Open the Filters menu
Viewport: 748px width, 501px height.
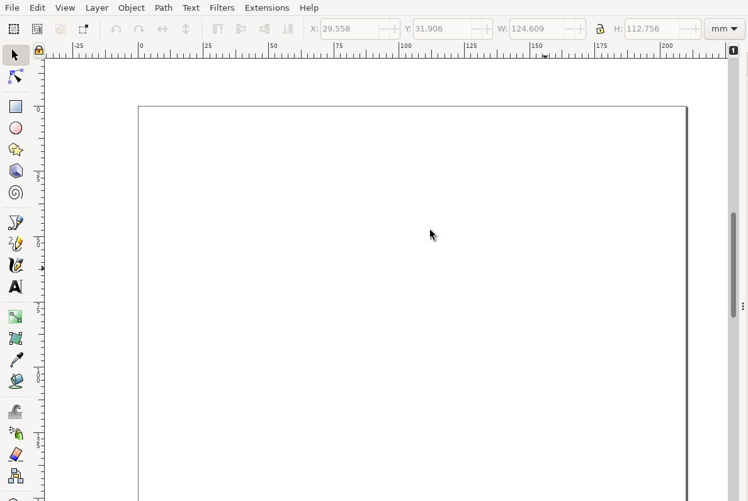click(x=222, y=8)
